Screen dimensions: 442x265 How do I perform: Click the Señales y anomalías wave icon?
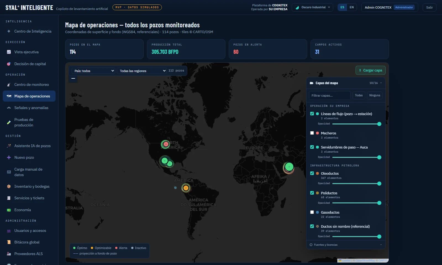(9, 108)
